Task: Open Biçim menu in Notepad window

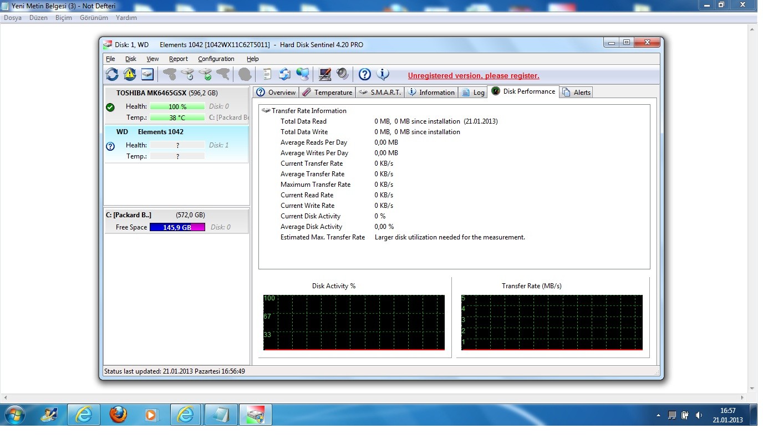Action: pyautogui.click(x=64, y=18)
